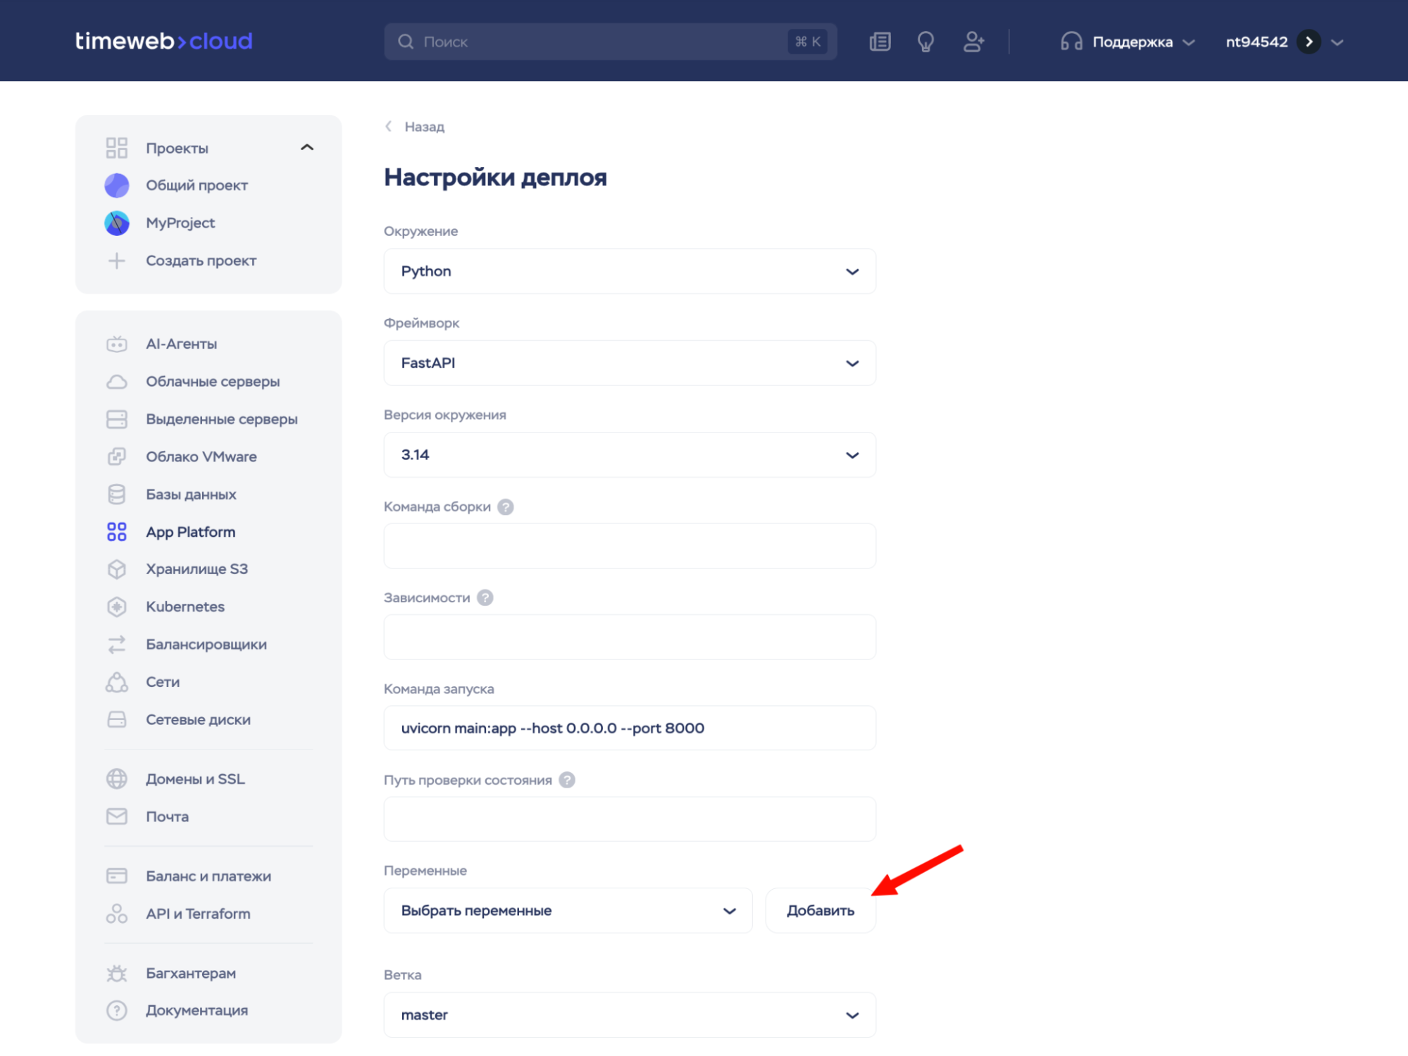Click the add user icon in header
1408x1056 pixels.
coord(973,42)
